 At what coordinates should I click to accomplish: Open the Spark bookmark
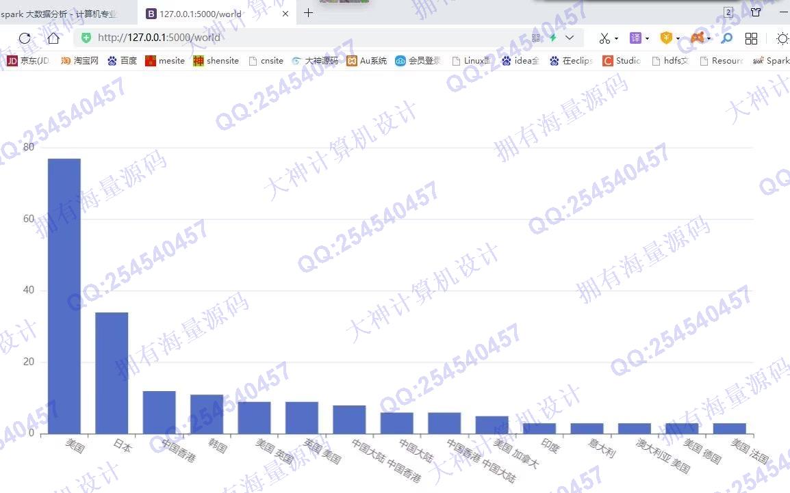[771, 61]
